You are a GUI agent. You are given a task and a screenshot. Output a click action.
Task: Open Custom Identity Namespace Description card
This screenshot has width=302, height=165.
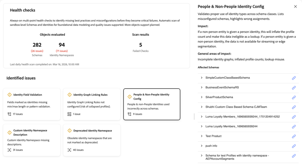click(31, 140)
